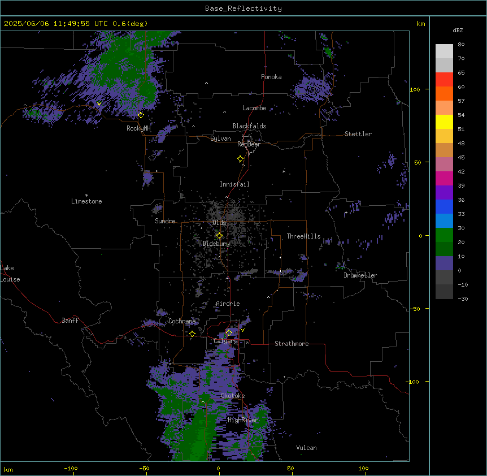Click the 57 value in the dBZ legend
The width and height of the screenshot is (487, 476).
point(461,101)
